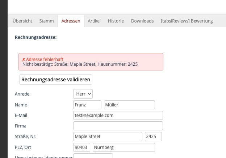The width and height of the screenshot is (226, 158).
Task: Focus the empty Firma input field
Action: [x=118, y=126]
